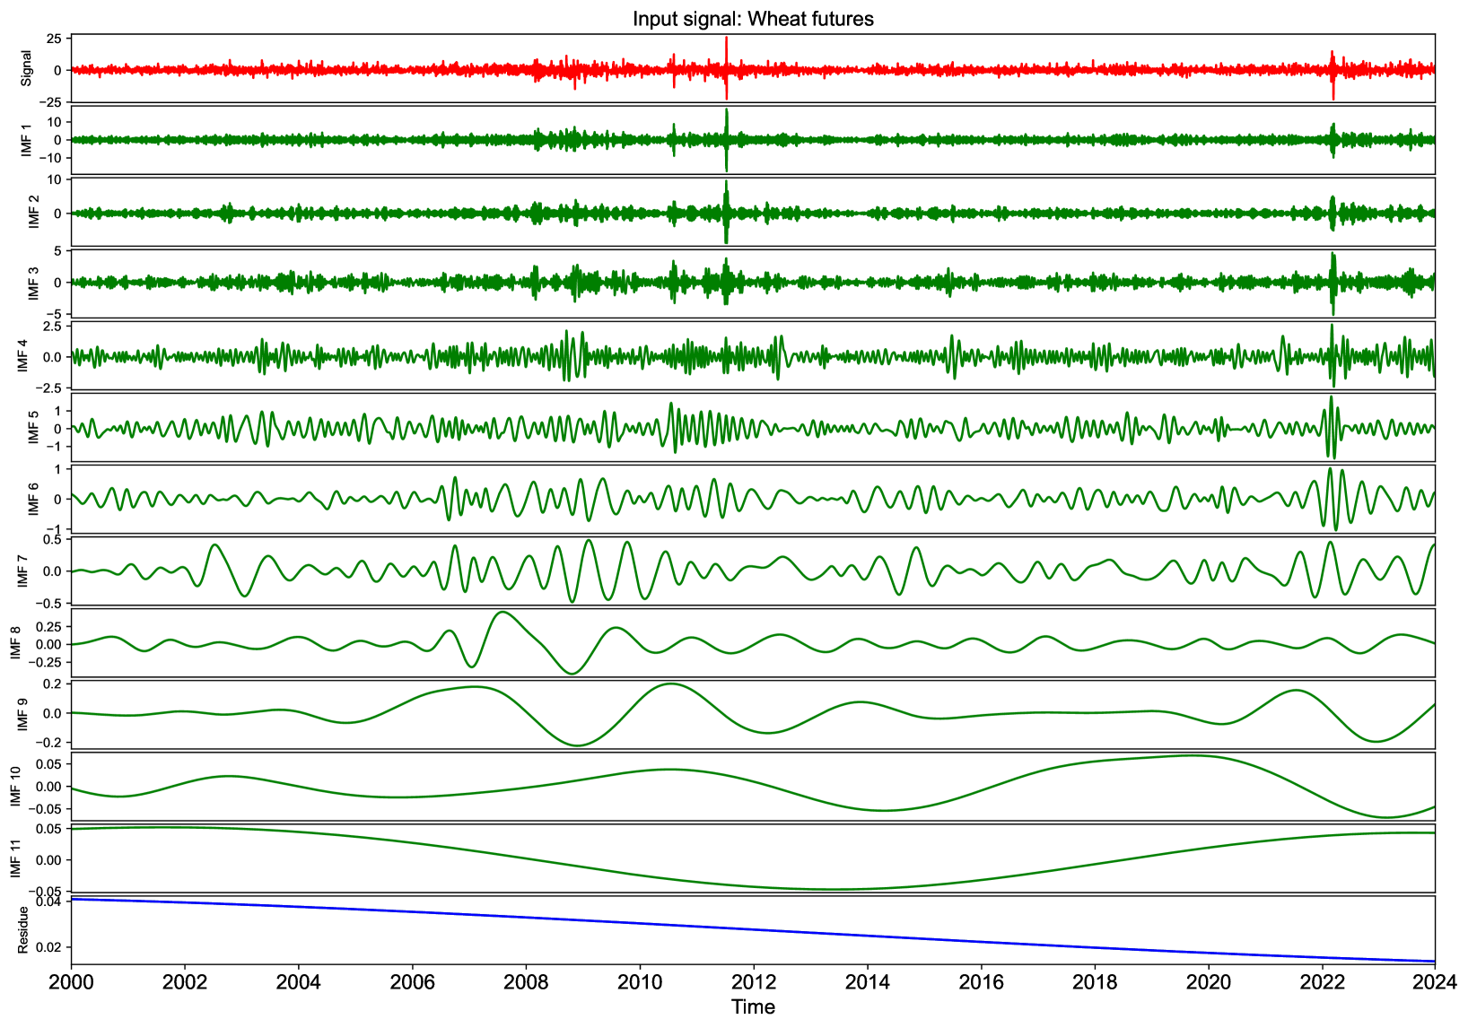Select the "−0.25" tick on IMF 8 panel
The height and width of the screenshot is (1028, 1468).
[x=43, y=662]
